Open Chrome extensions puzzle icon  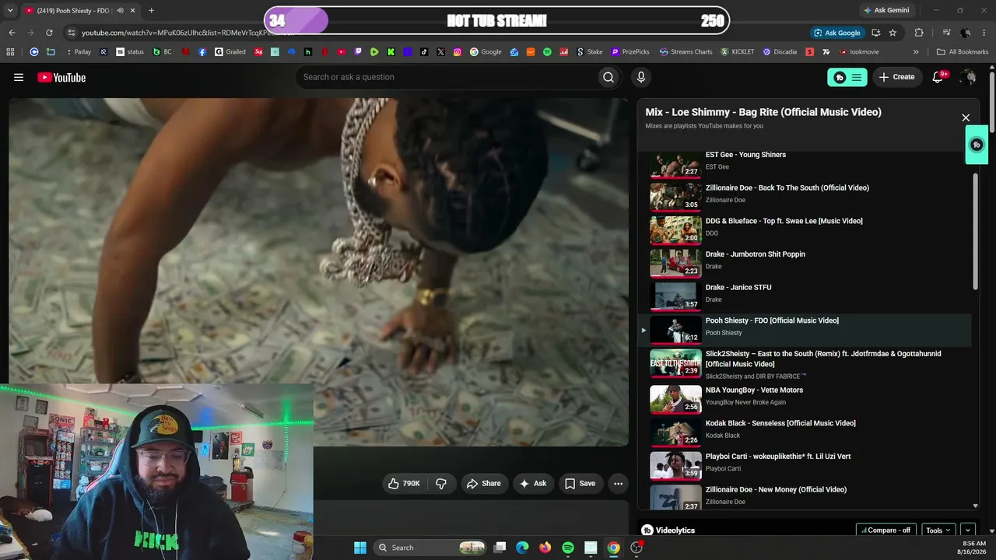[919, 33]
